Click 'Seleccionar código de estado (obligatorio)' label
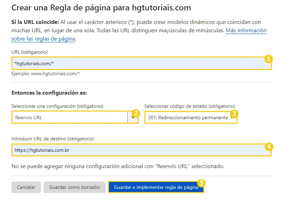This screenshot has height=201, width=299. (189, 106)
